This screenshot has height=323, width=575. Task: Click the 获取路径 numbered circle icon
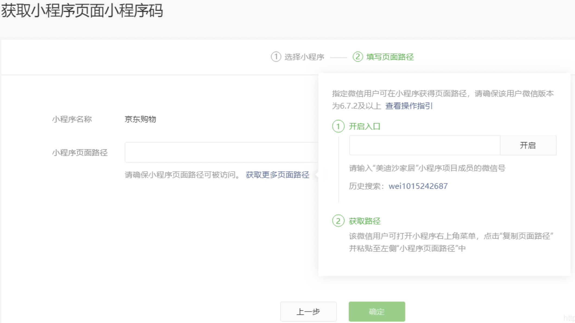(338, 221)
